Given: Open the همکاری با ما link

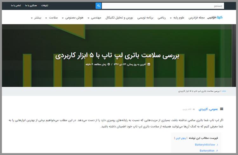Looking at the screenshot, I should [31, 5].
